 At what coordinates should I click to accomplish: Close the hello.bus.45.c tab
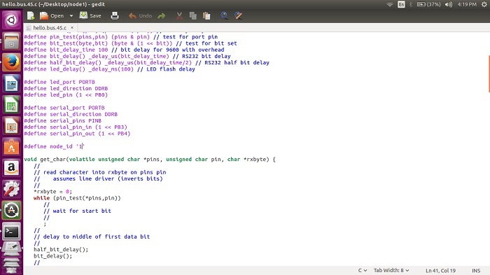[x=72, y=28]
